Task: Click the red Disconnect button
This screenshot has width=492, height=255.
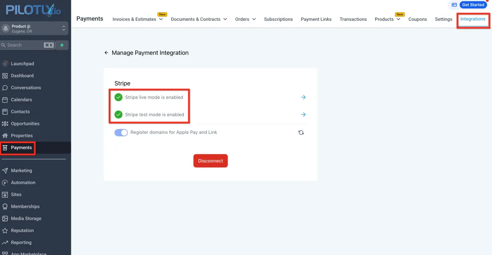Action: coord(210,161)
